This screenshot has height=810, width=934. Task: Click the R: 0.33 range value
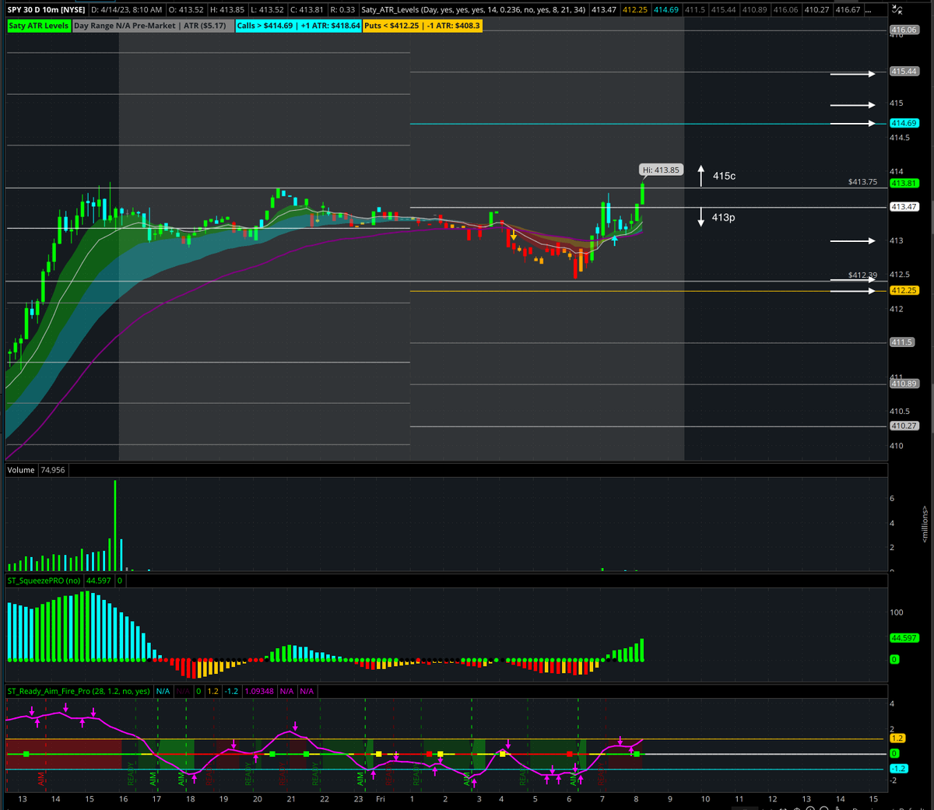coord(342,10)
